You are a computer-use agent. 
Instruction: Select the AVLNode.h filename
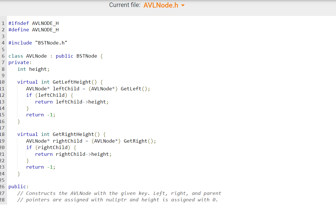click(161, 5)
